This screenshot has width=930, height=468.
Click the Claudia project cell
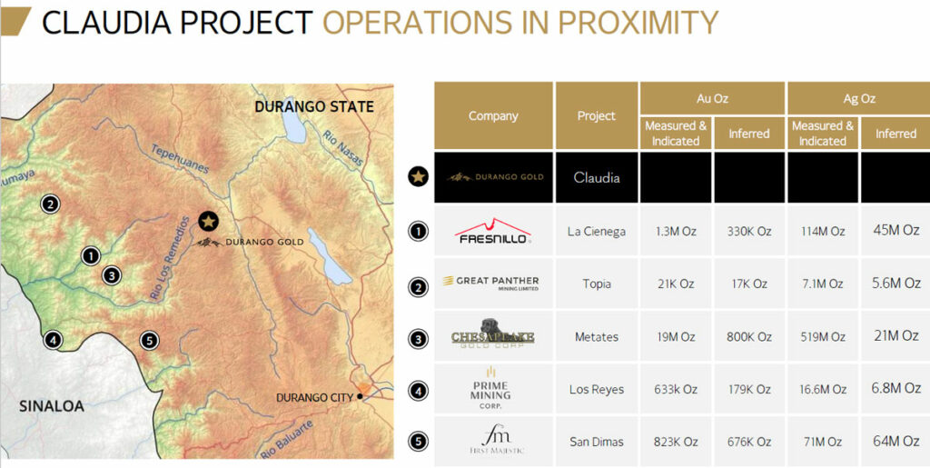(596, 177)
